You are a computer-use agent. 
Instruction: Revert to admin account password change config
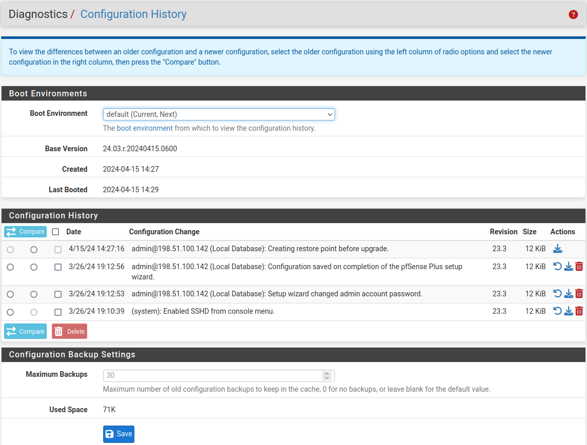558,294
